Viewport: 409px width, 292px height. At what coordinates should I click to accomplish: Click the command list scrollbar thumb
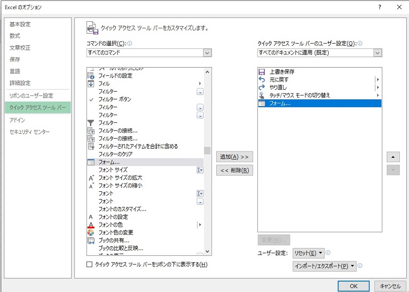[x=207, y=151]
